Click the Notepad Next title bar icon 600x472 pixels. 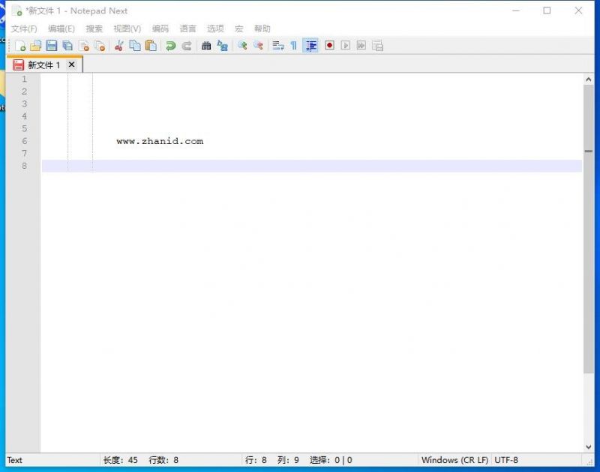(16, 11)
